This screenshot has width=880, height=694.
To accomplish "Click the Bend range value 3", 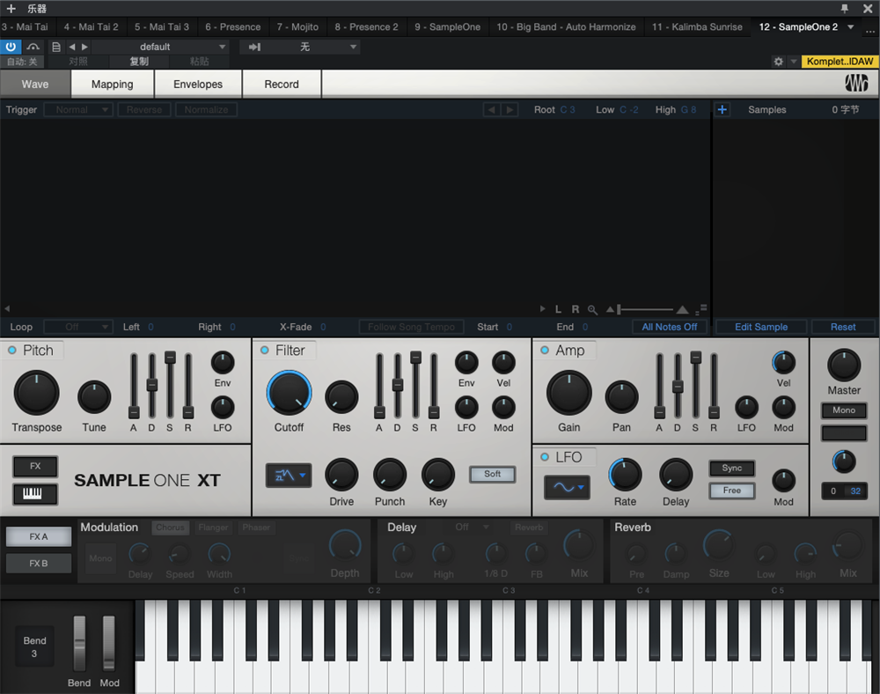I will (34, 653).
